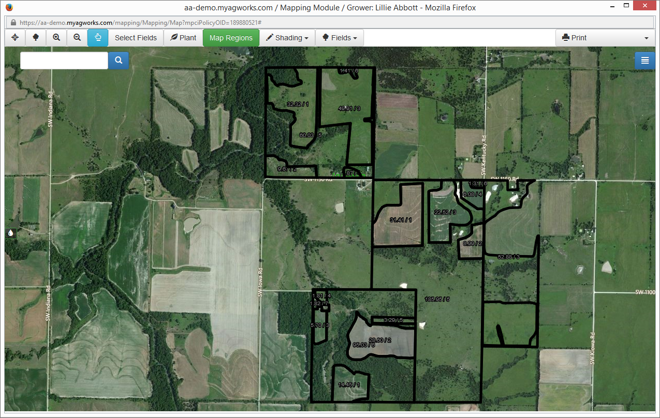Select field labeled 185.95 / 5
The height and width of the screenshot is (418, 660).
[x=437, y=299]
